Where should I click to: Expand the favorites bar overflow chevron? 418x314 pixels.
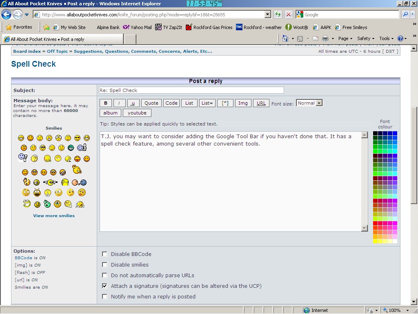[414, 24]
